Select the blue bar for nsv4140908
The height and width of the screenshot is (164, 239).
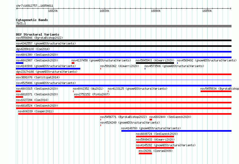pos(48,69)
